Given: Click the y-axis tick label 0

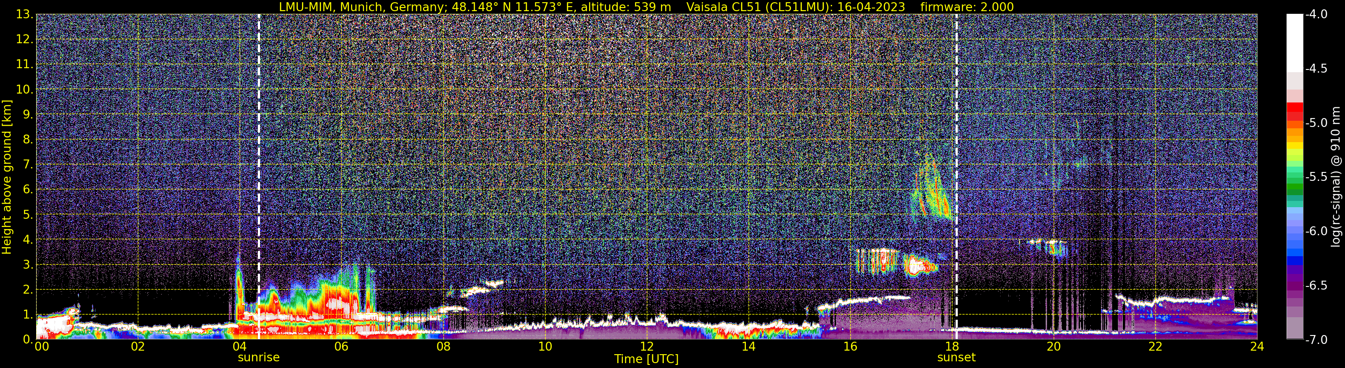Looking at the screenshot, I should [28, 339].
